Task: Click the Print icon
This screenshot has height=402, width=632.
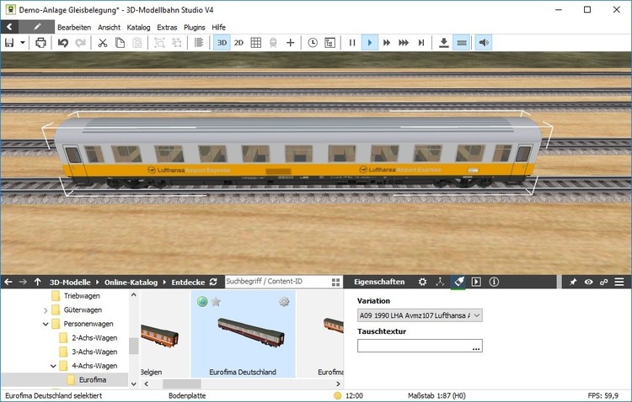Action: click(40, 43)
